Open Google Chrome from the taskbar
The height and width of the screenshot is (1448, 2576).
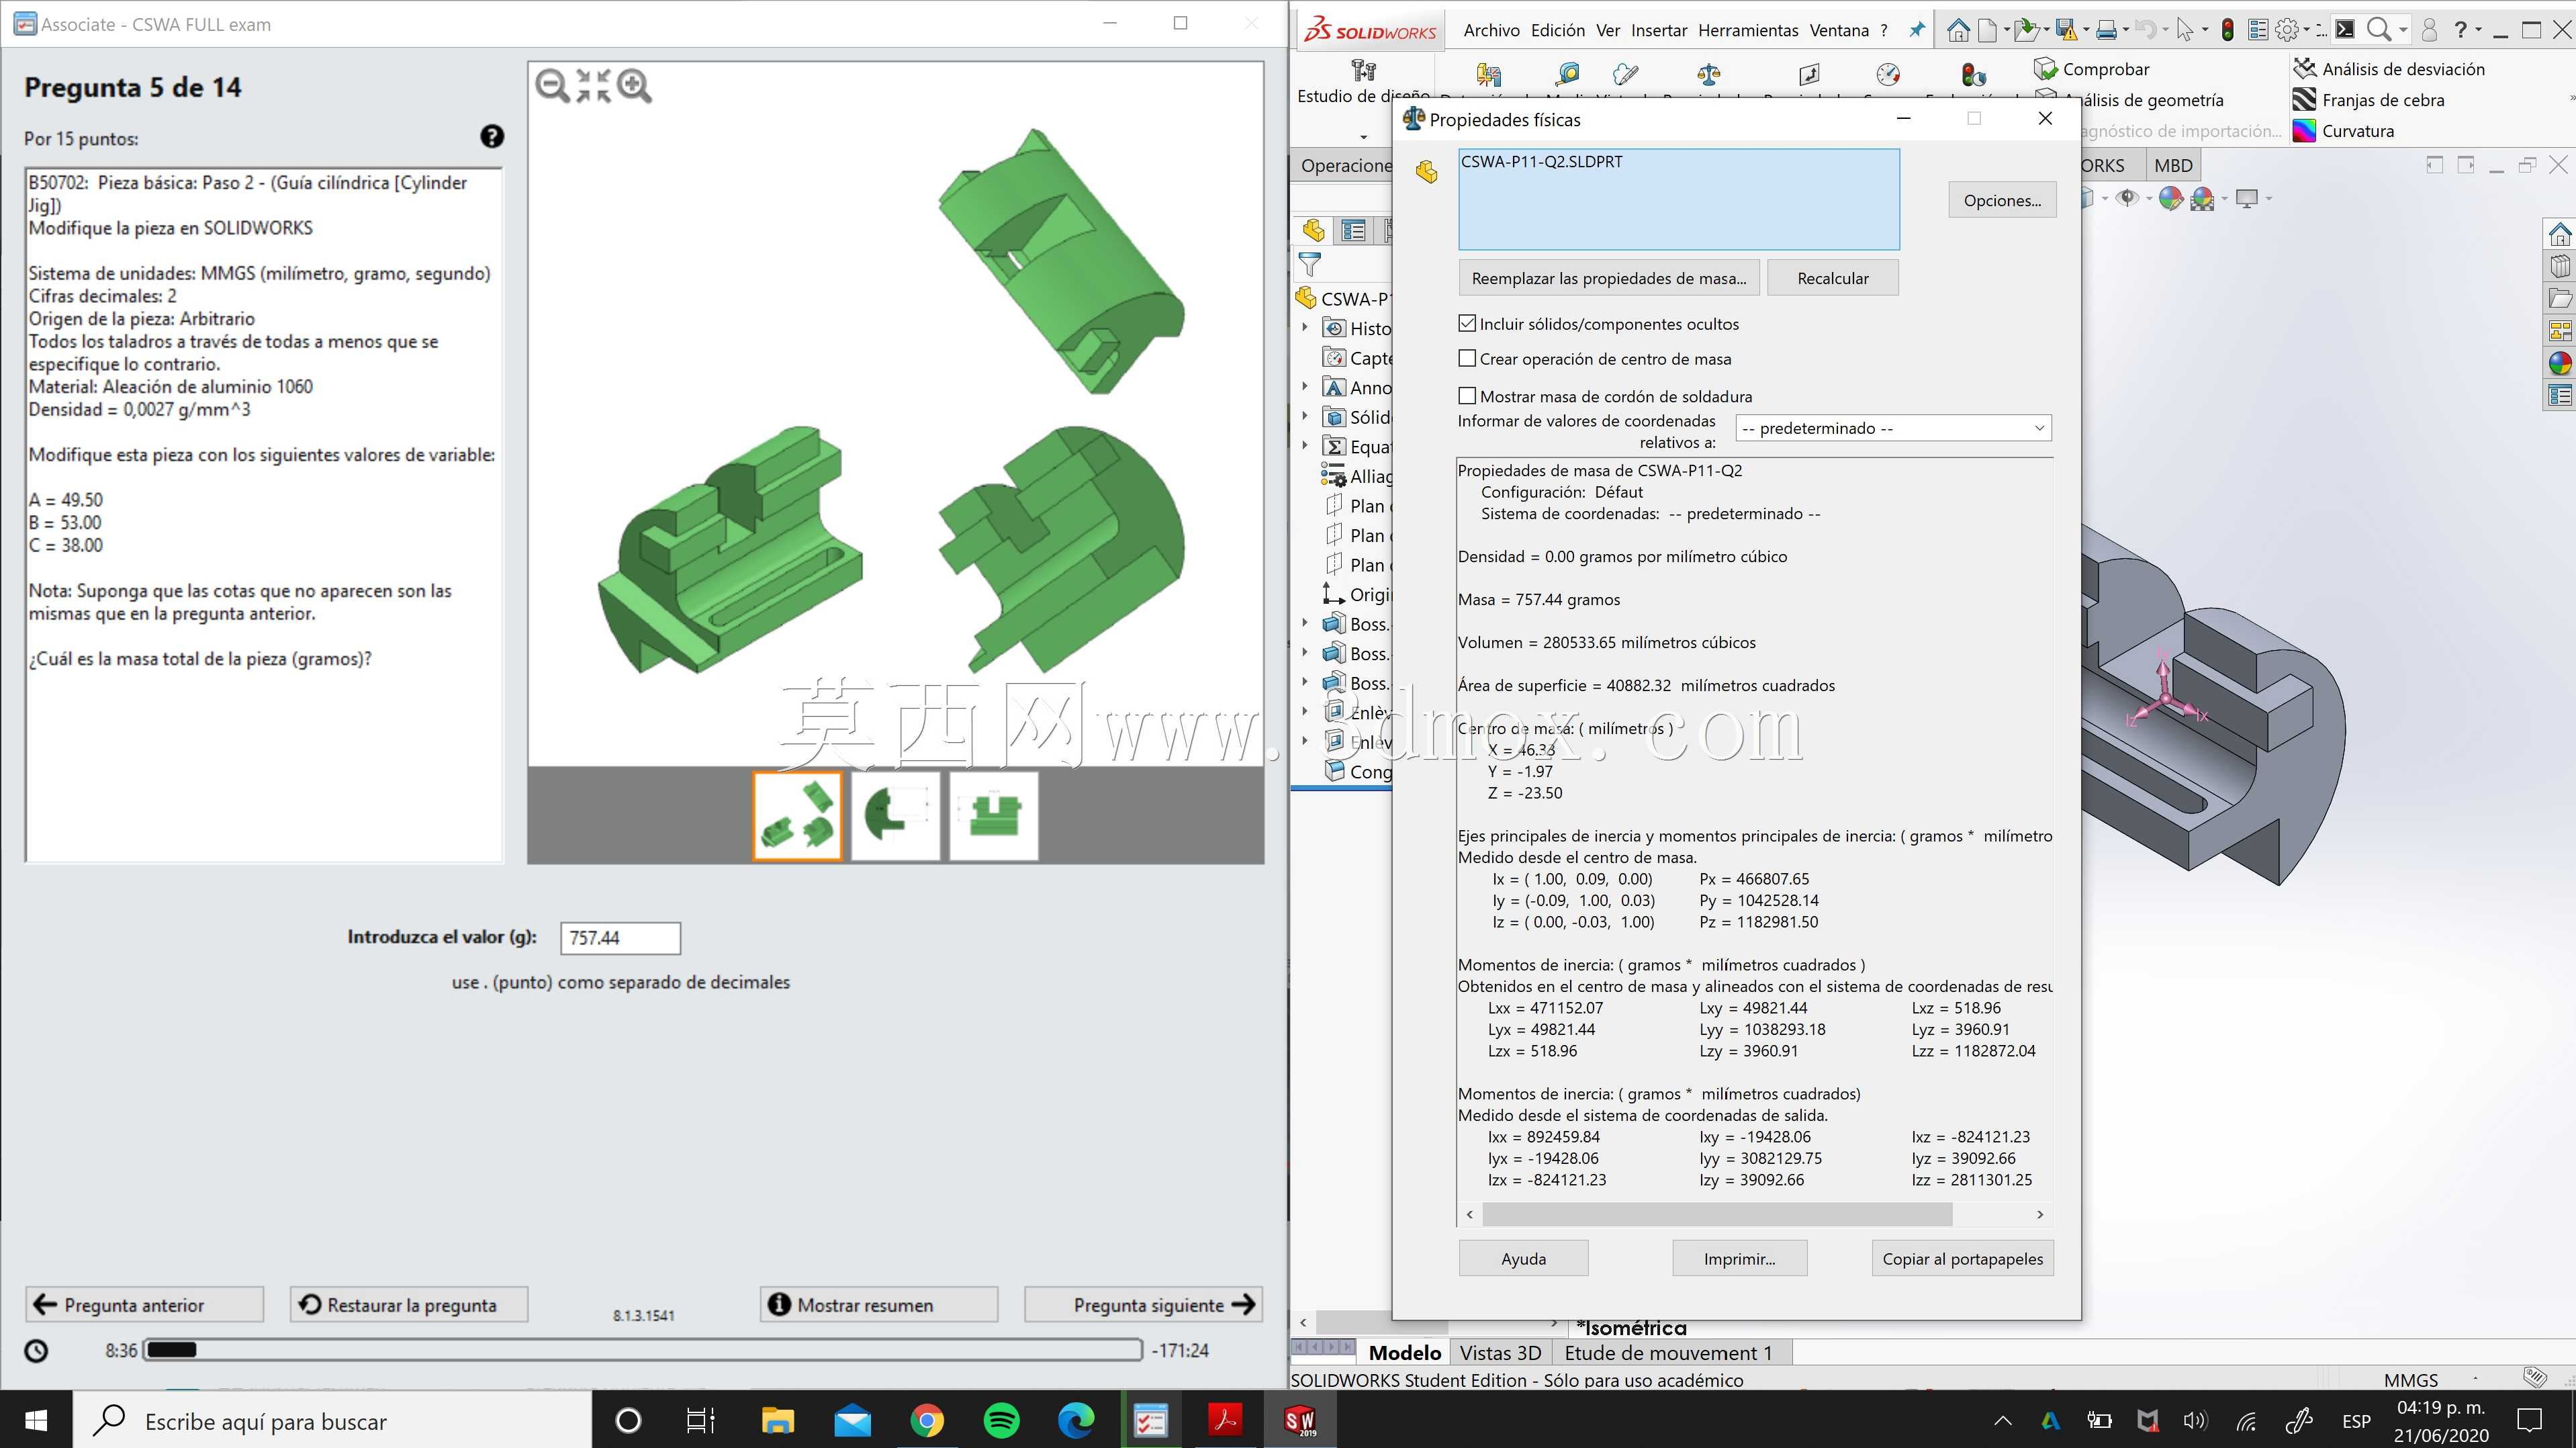point(927,1420)
